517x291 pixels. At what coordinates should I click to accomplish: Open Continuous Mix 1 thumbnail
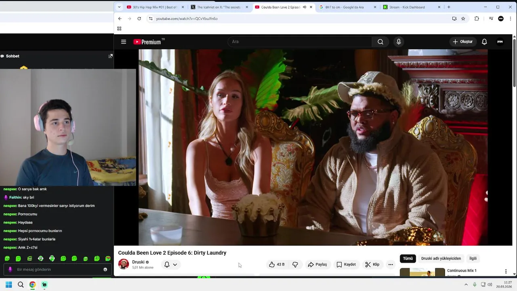(x=422, y=272)
